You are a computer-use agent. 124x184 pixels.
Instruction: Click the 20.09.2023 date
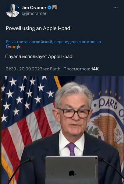pos(30,69)
